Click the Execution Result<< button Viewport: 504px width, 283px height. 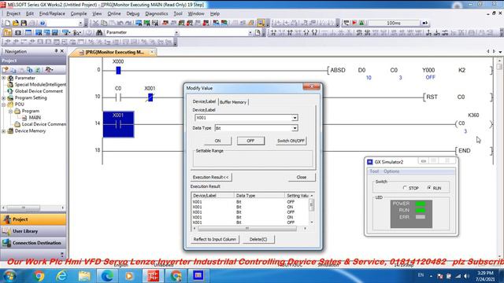click(211, 177)
